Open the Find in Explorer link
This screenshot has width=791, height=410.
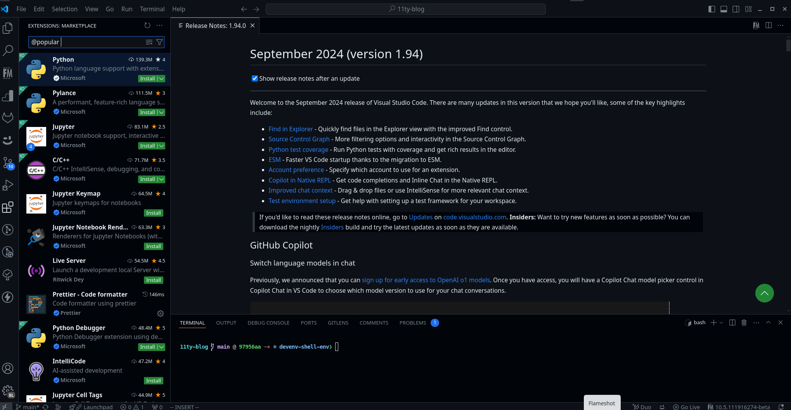(x=291, y=129)
